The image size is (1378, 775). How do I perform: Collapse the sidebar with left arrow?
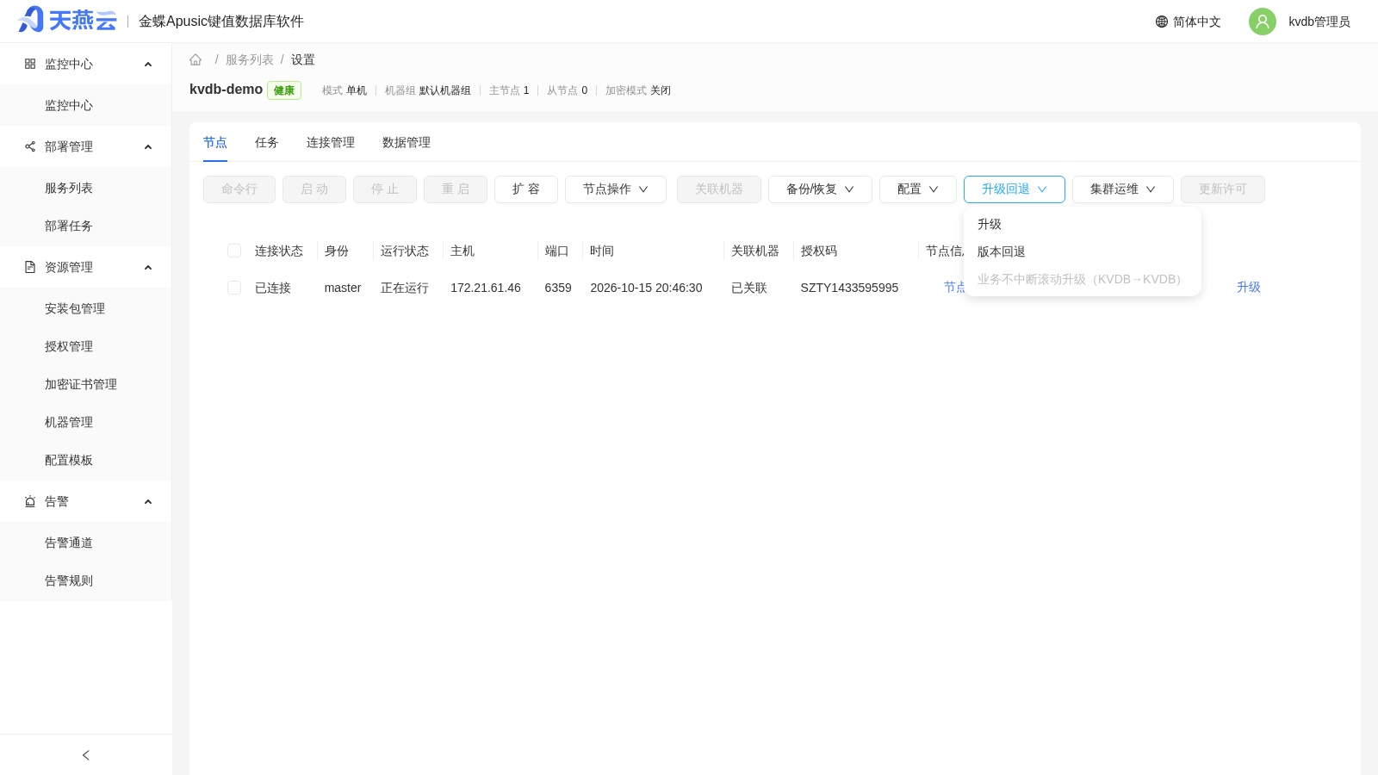tap(86, 755)
